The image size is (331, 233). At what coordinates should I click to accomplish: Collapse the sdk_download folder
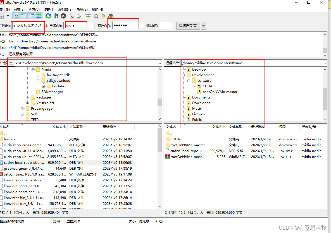38,81
